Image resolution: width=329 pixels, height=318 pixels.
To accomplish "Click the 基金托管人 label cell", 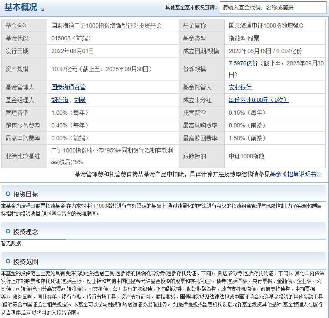I will pos(202,87).
